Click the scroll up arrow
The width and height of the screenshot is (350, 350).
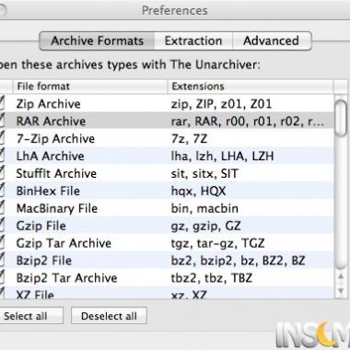[341, 276]
